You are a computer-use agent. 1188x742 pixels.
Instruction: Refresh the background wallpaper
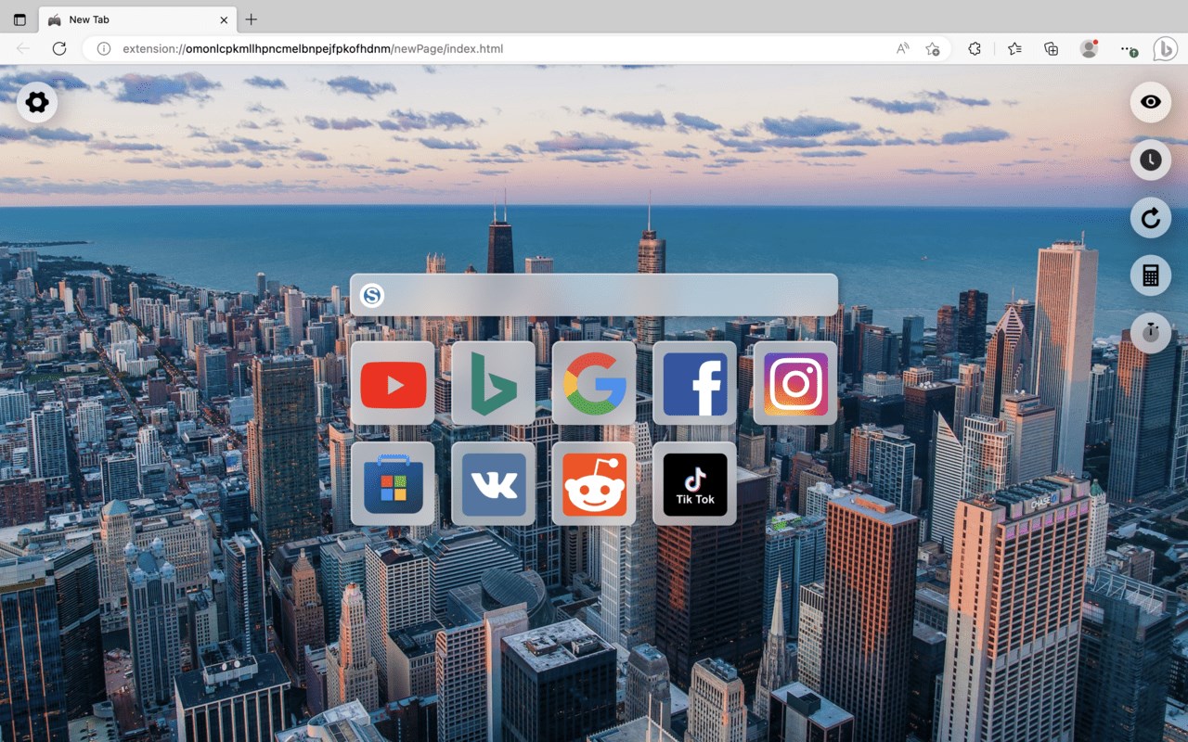1151,218
